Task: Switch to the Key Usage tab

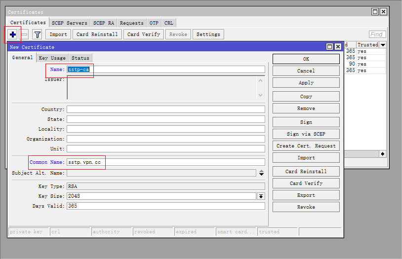Action: pos(52,58)
